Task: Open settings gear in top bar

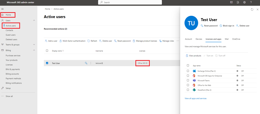Action: (x=244, y=2)
